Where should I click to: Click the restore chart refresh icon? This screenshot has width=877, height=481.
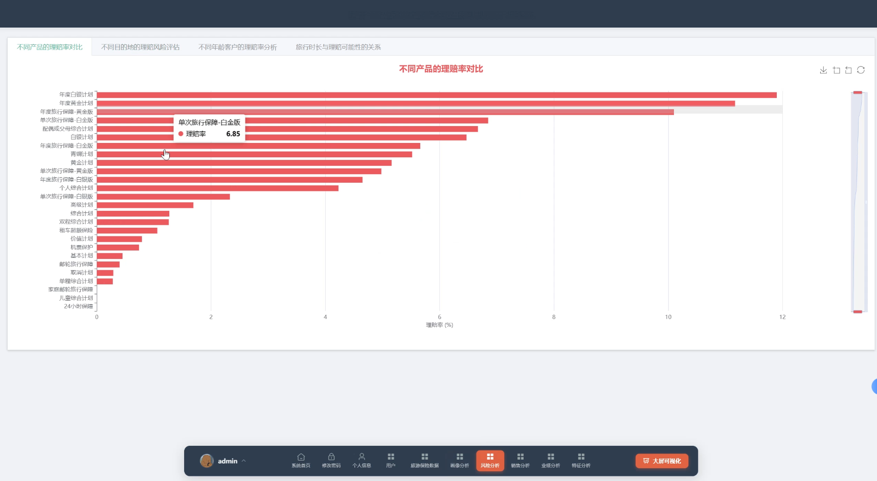[x=861, y=70]
